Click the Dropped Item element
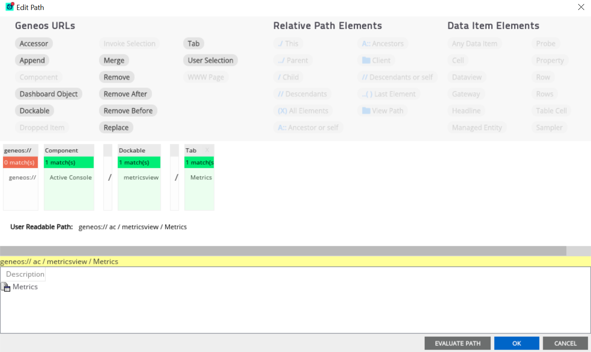The width and height of the screenshot is (591, 352). (x=42, y=127)
